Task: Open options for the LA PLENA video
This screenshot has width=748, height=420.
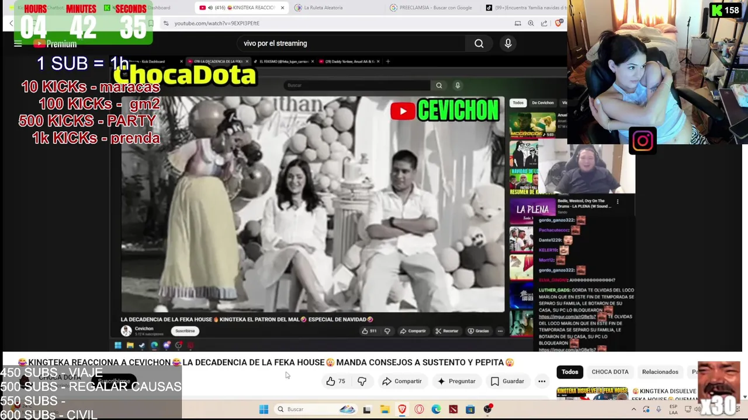Action: point(618,202)
